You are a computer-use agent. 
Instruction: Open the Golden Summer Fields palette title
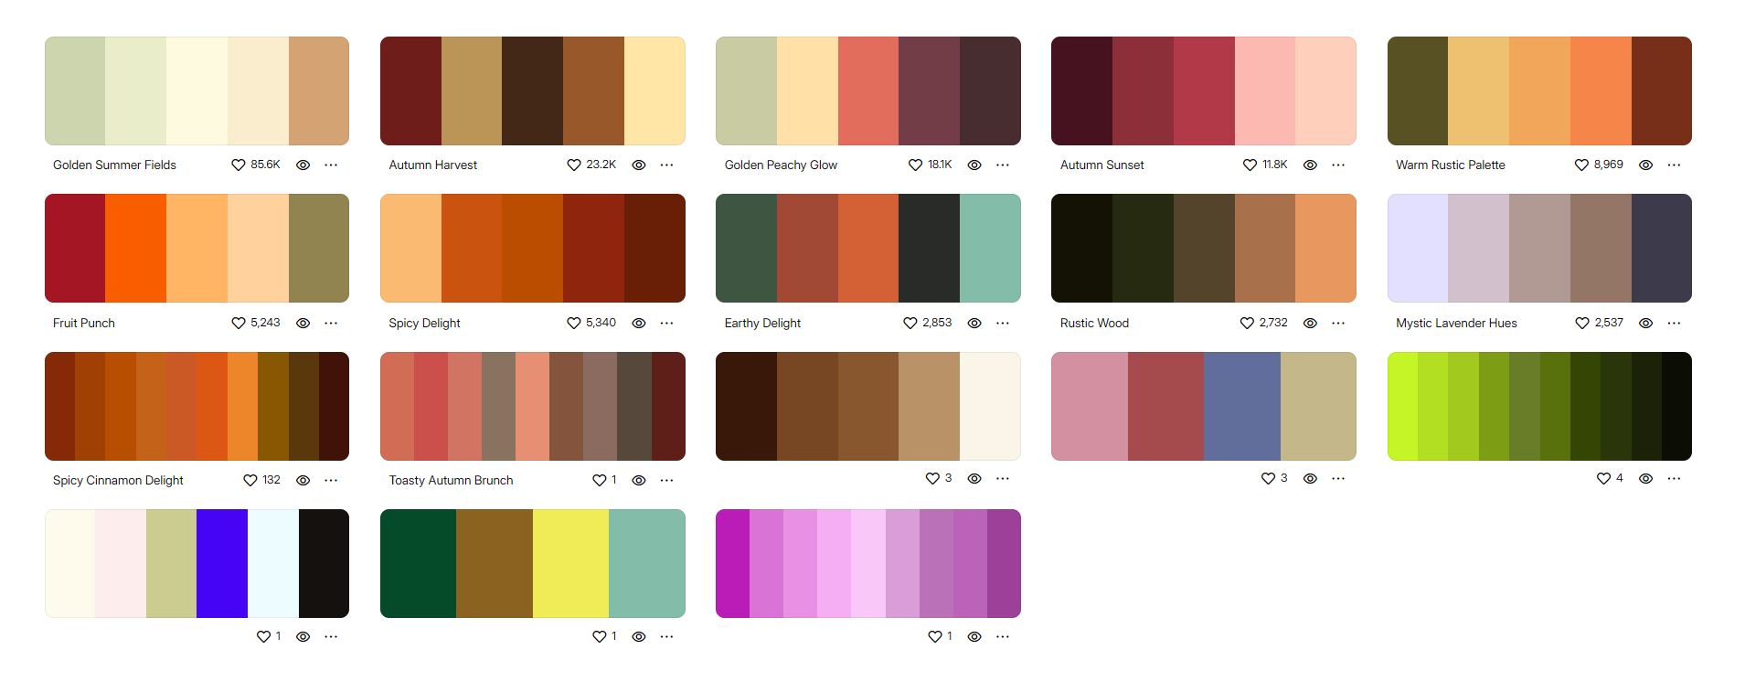[x=114, y=165]
